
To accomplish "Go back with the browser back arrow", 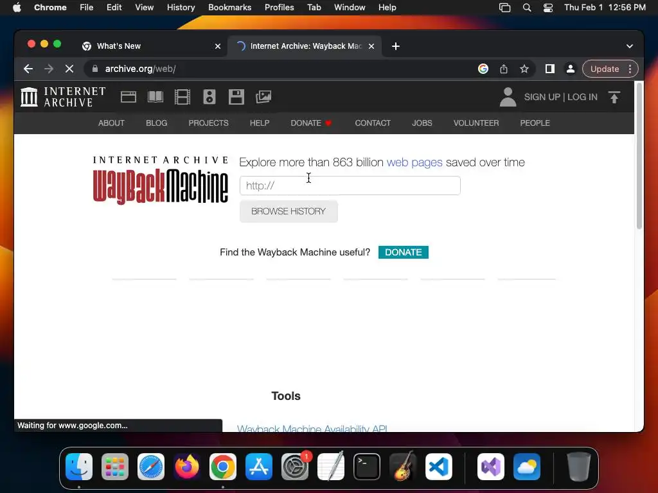I will pos(28,69).
